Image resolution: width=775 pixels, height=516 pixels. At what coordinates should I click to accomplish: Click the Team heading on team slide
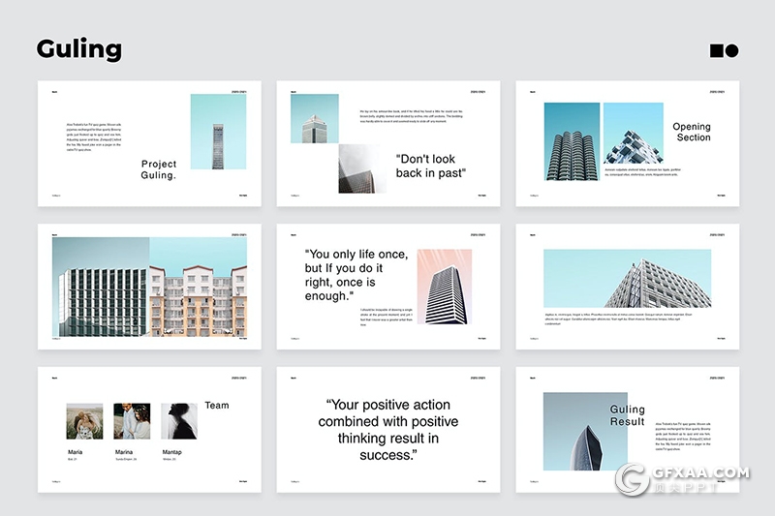217,405
